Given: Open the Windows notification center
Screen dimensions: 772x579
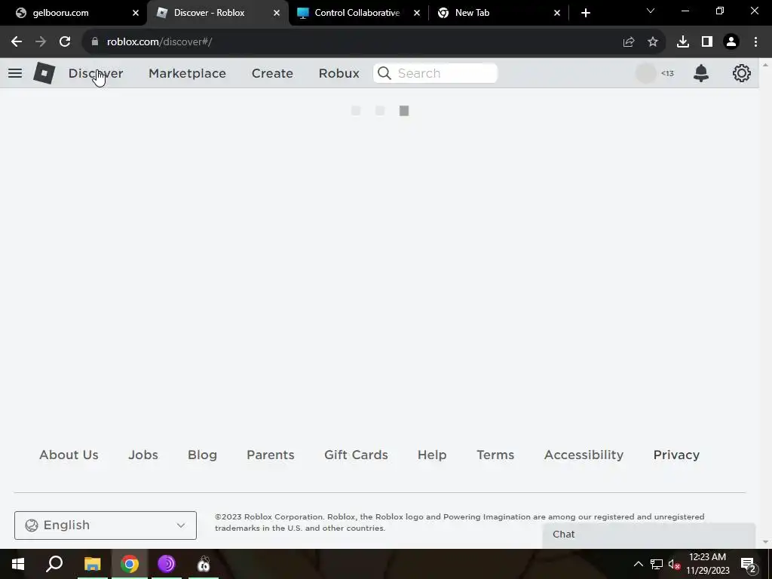Looking at the screenshot, I should pyautogui.click(x=749, y=565).
